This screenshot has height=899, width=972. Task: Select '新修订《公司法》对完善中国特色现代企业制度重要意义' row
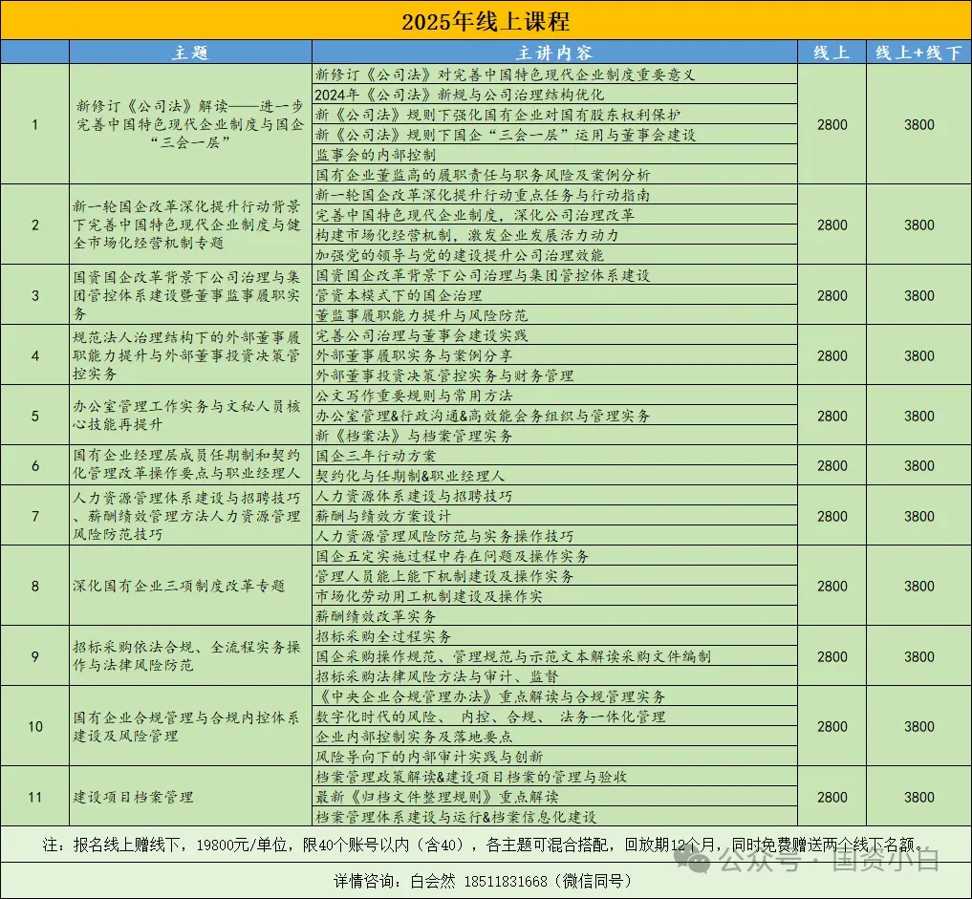click(554, 75)
